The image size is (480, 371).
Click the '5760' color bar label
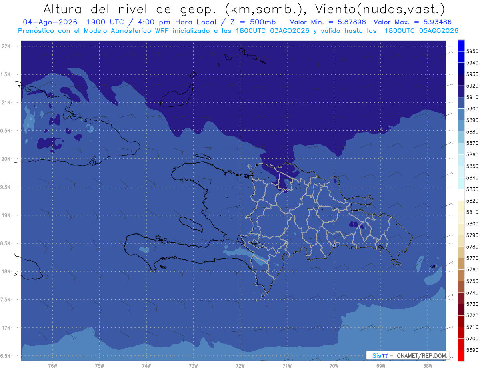(x=472, y=269)
